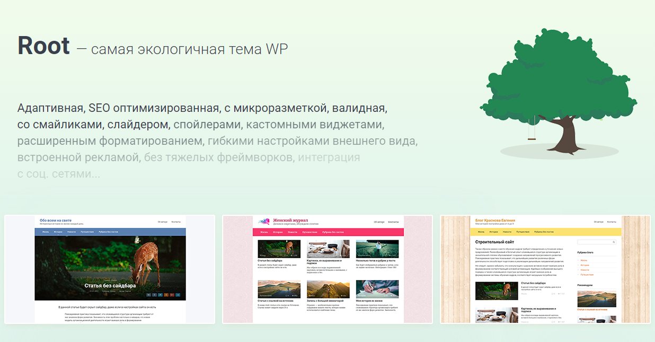This screenshot has width=655, height=342.
Task: Click the 'Root' heading title
Action: 43,46
